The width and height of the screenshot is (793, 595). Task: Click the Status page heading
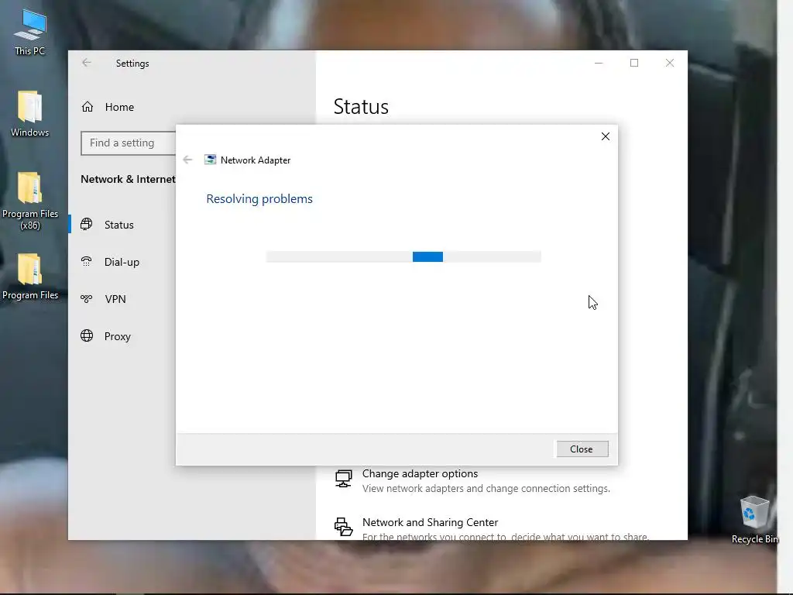(x=361, y=107)
